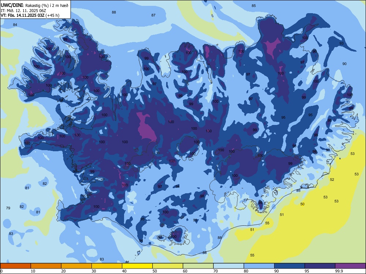366x274 pixels.
Task: Click the light orange 20–30 legend swatch
Action: pyautogui.click(x=76, y=266)
